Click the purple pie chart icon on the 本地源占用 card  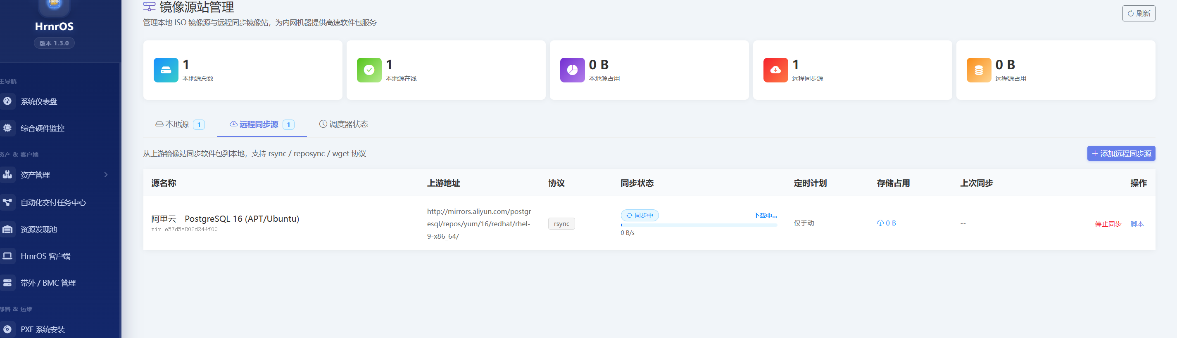573,70
